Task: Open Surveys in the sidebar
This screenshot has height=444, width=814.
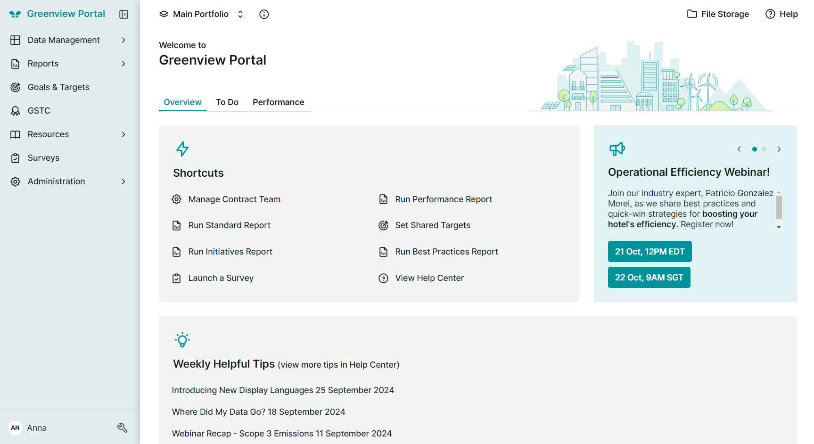Action: 43,158
